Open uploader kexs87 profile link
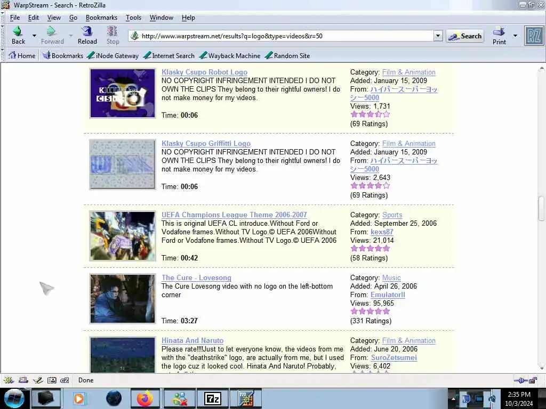The width and height of the screenshot is (546, 409). coord(382,232)
